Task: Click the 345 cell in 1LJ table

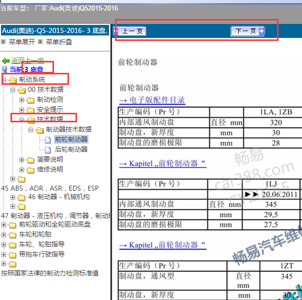Action: click(271, 204)
